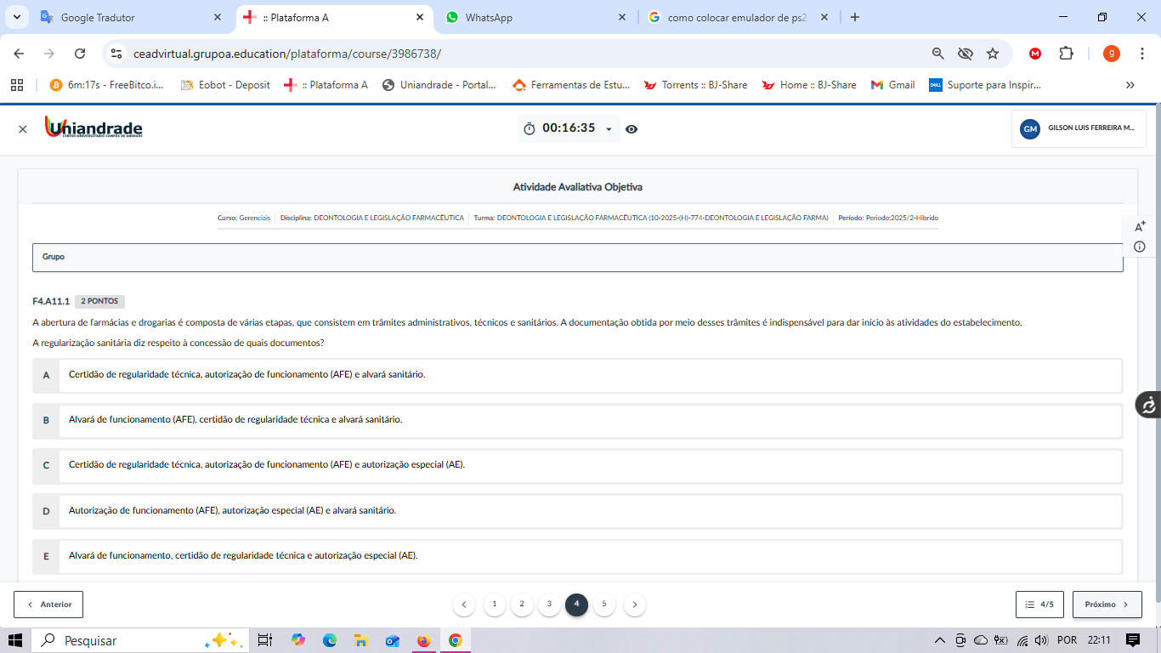Return to previous question with Anterior

pyautogui.click(x=48, y=605)
